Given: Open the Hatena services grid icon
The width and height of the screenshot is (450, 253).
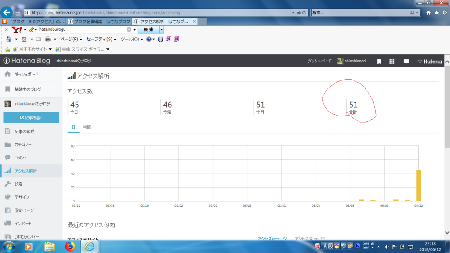Looking at the screenshot, I should click(392, 61).
